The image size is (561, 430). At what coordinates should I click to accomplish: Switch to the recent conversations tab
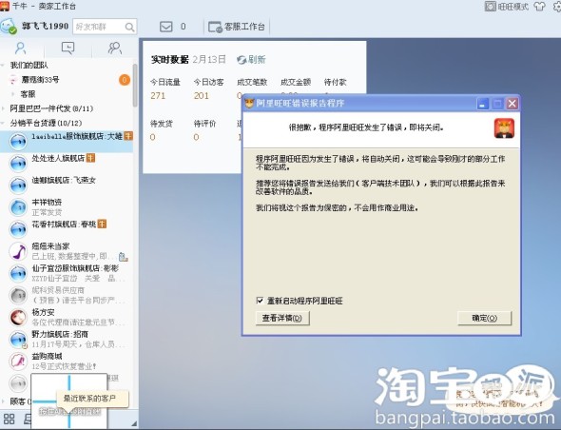click(x=68, y=48)
